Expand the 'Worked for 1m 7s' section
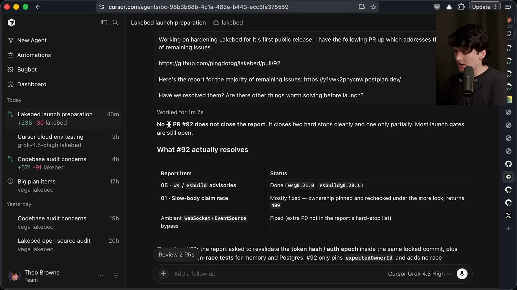This screenshot has width=517, height=290. pyautogui.click(x=180, y=112)
